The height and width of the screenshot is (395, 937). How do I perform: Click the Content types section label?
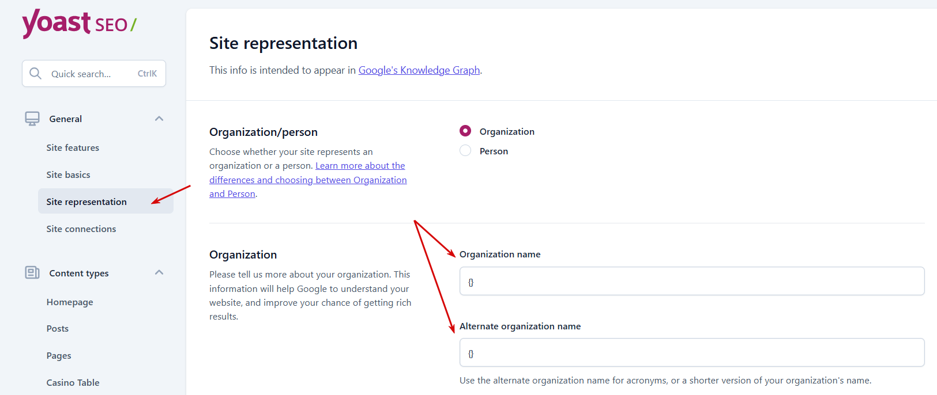click(x=79, y=273)
